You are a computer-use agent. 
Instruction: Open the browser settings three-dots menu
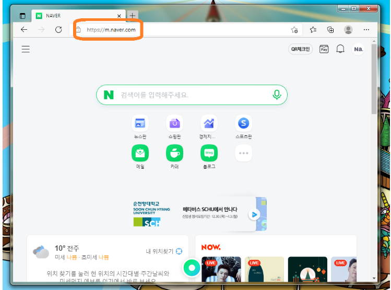pos(366,30)
